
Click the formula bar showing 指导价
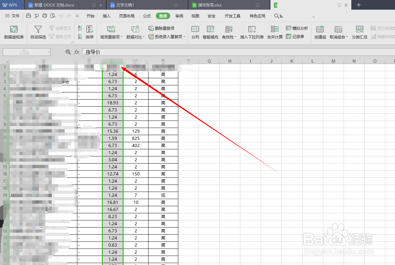point(238,52)
